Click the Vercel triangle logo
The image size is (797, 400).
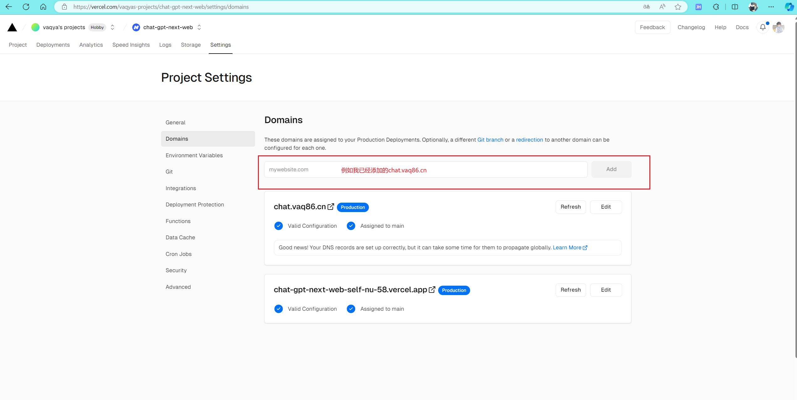pos(12,27)
